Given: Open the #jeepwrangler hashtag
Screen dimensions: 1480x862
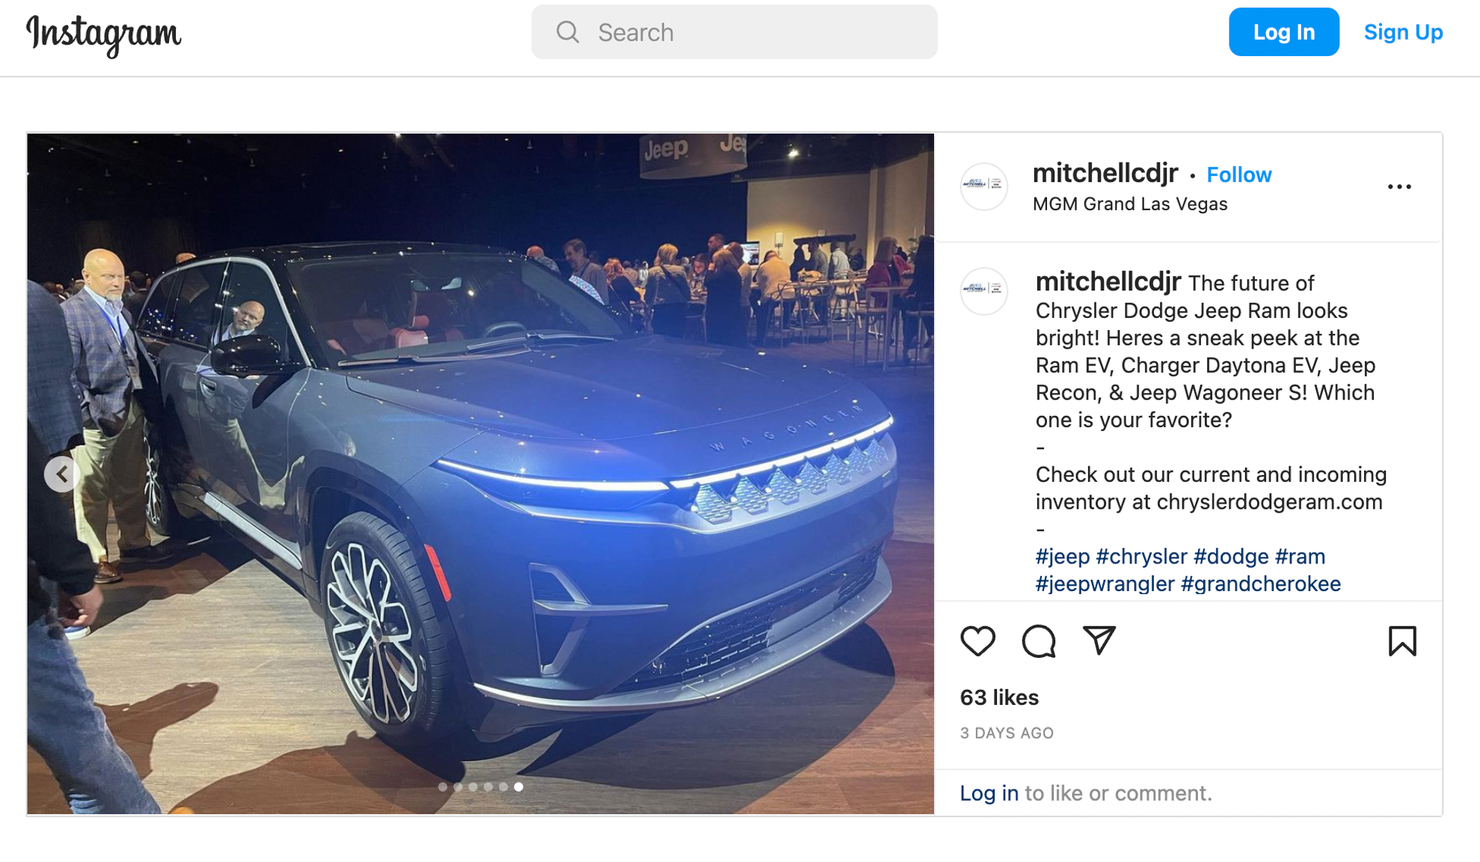Looking at the screenshot, I should click(x=1105, y=584).
